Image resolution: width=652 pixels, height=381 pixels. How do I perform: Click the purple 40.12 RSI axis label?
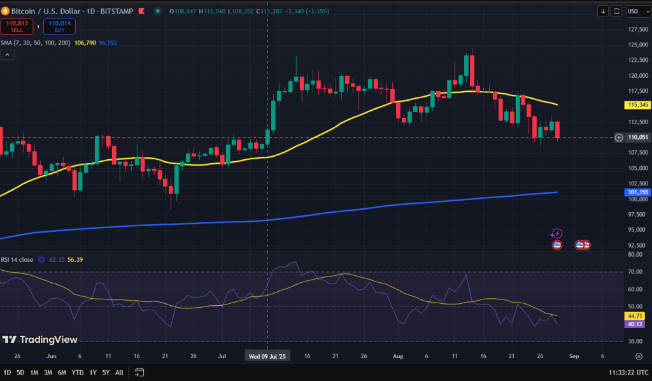[635, 324]
